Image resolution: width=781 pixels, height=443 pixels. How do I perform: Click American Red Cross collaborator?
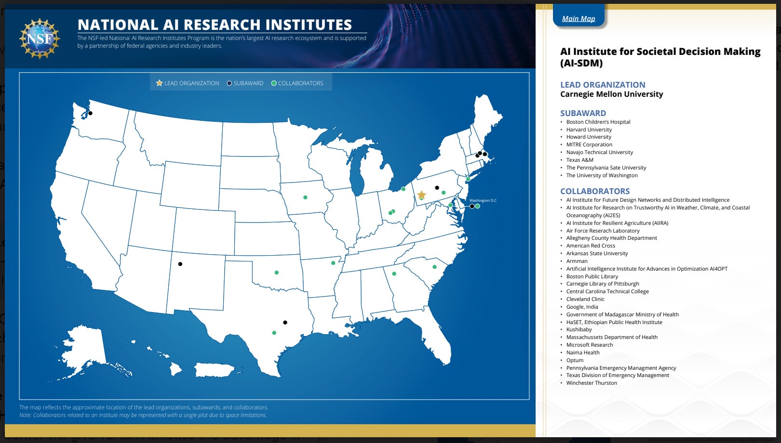[x=591, y=246]
